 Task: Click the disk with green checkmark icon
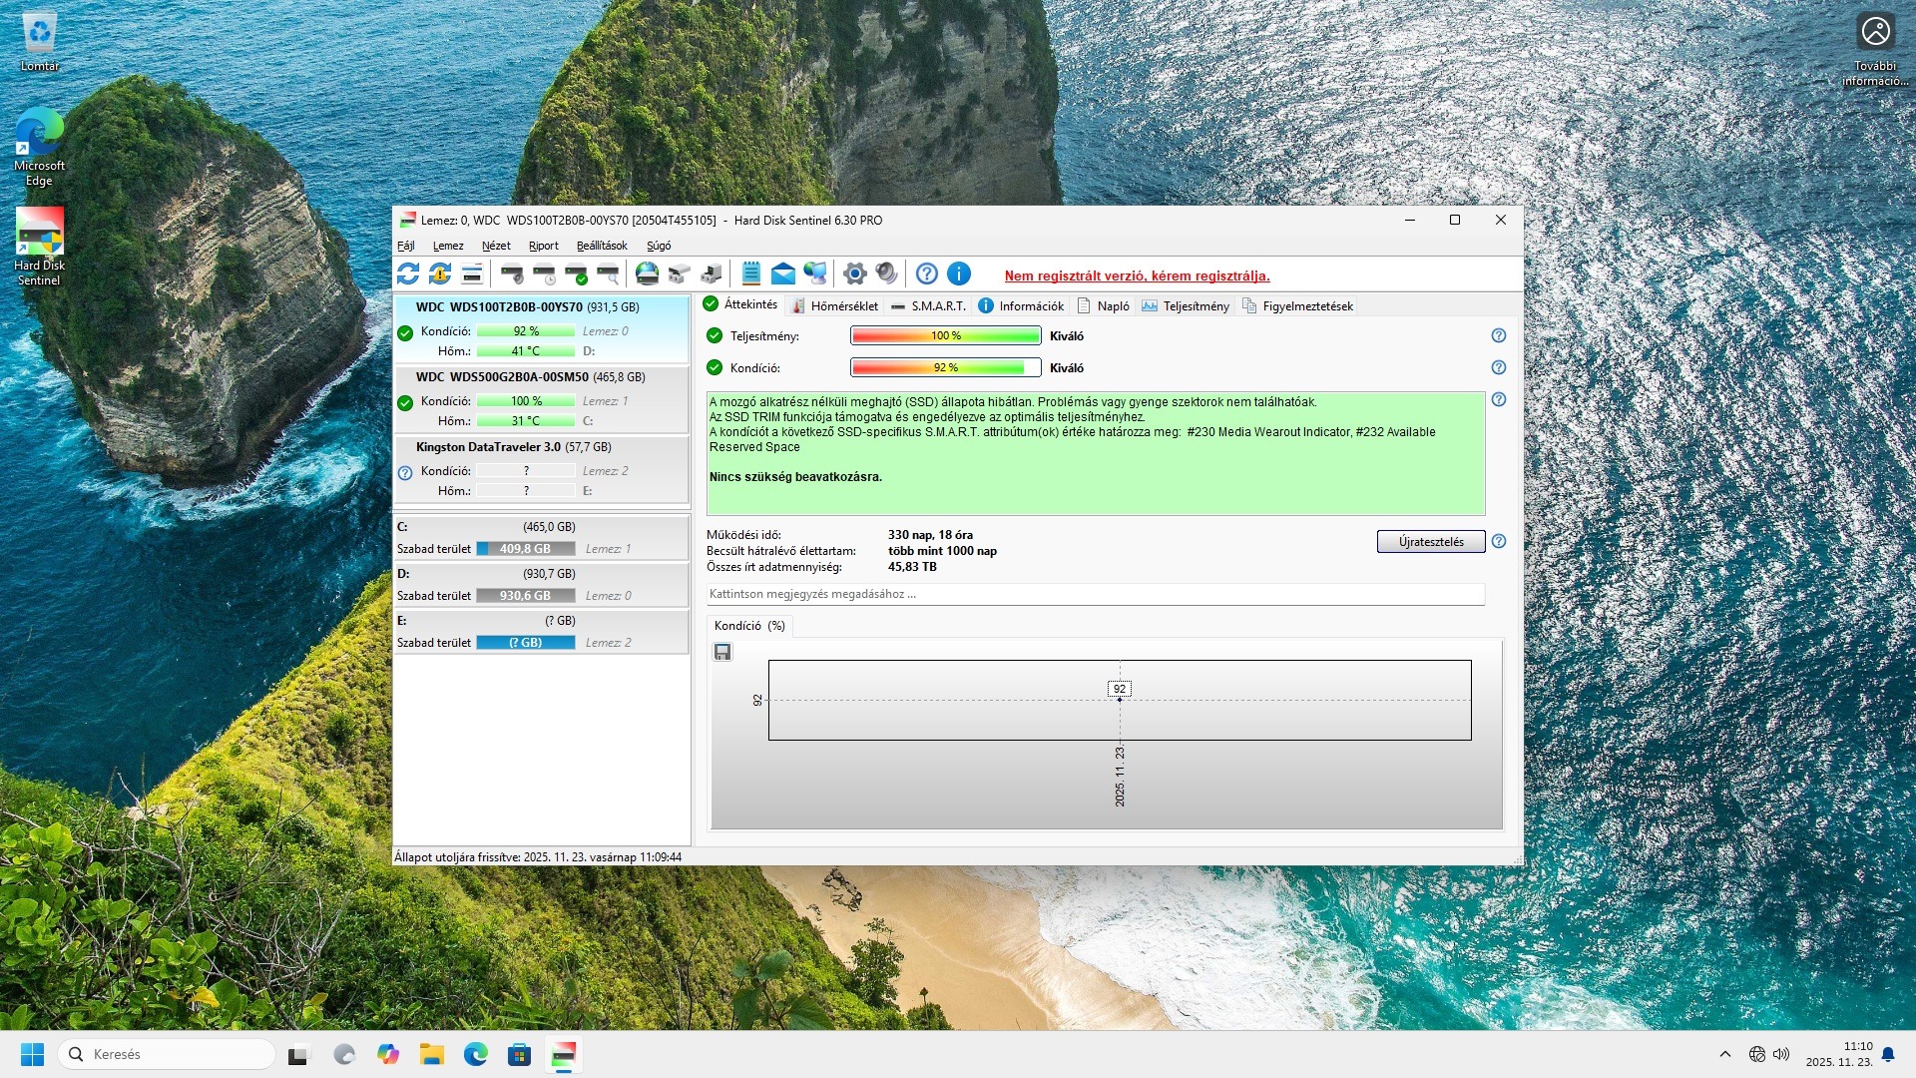coord(576,273)
